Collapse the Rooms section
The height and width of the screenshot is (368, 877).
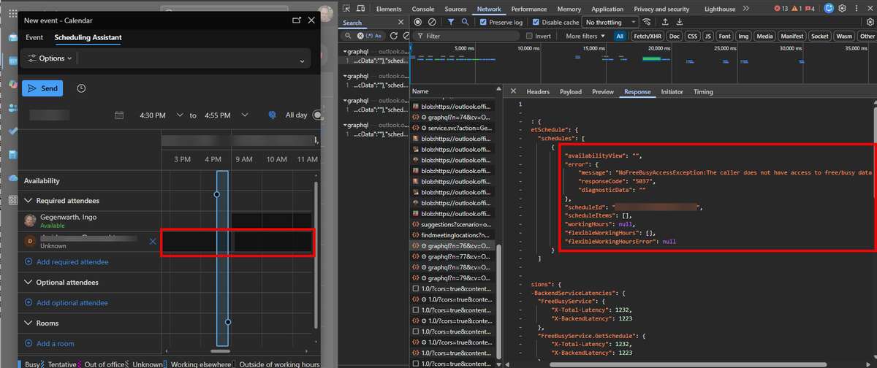click(29, 323)
